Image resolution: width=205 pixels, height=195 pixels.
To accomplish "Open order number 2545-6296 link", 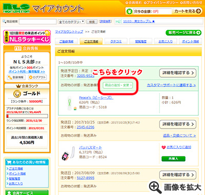I will (86, 127).
